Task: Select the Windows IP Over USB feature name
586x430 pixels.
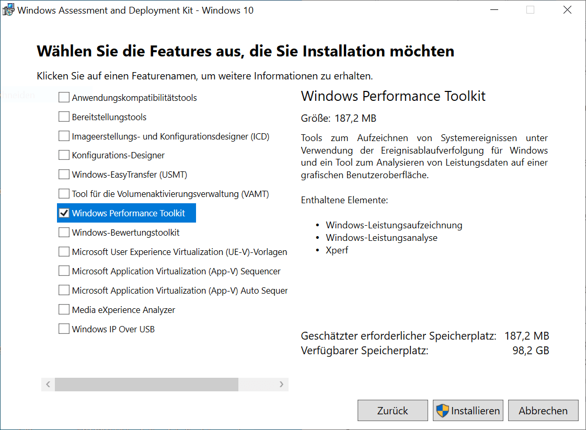Action: pos(113,329)
